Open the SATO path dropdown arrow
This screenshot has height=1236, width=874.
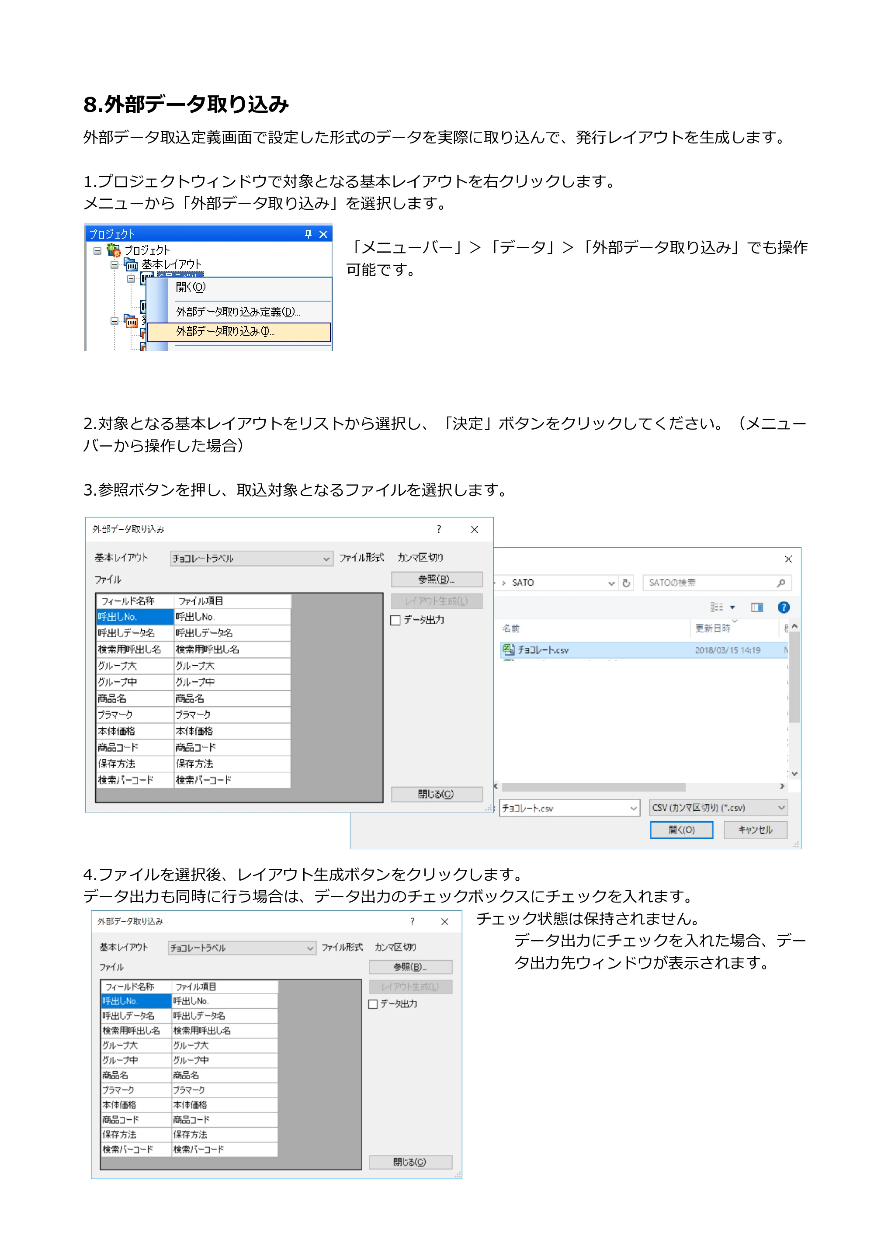click(x=611, y=583)
